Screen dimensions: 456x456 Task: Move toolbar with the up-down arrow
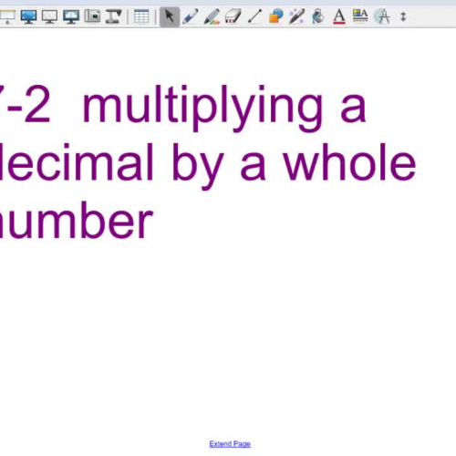pyautogui.click(x=403, y=16)
